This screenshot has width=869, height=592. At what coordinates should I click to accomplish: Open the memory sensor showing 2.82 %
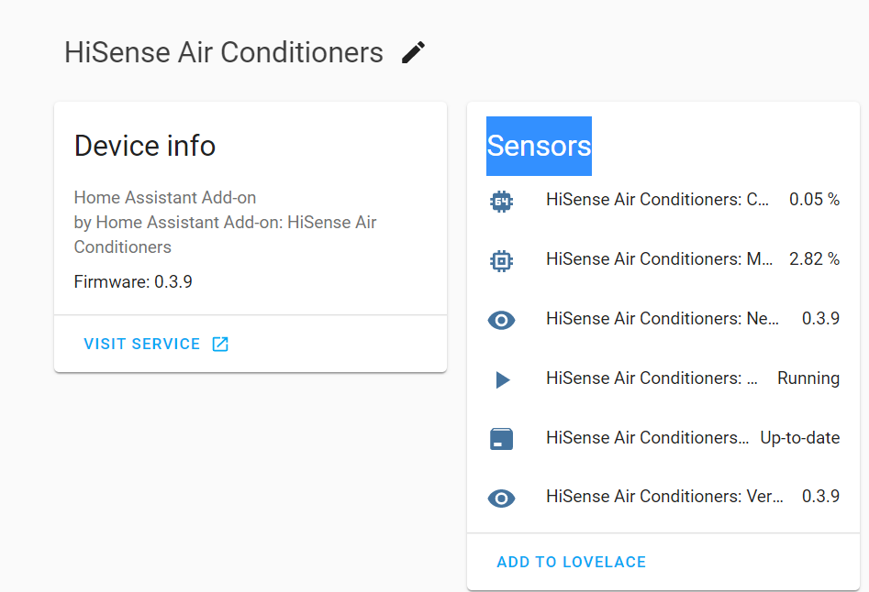[x=661, y=259]
